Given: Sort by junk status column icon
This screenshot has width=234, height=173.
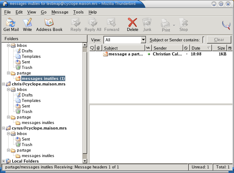Looking at the screenshot, I should [x=186, y=48].
